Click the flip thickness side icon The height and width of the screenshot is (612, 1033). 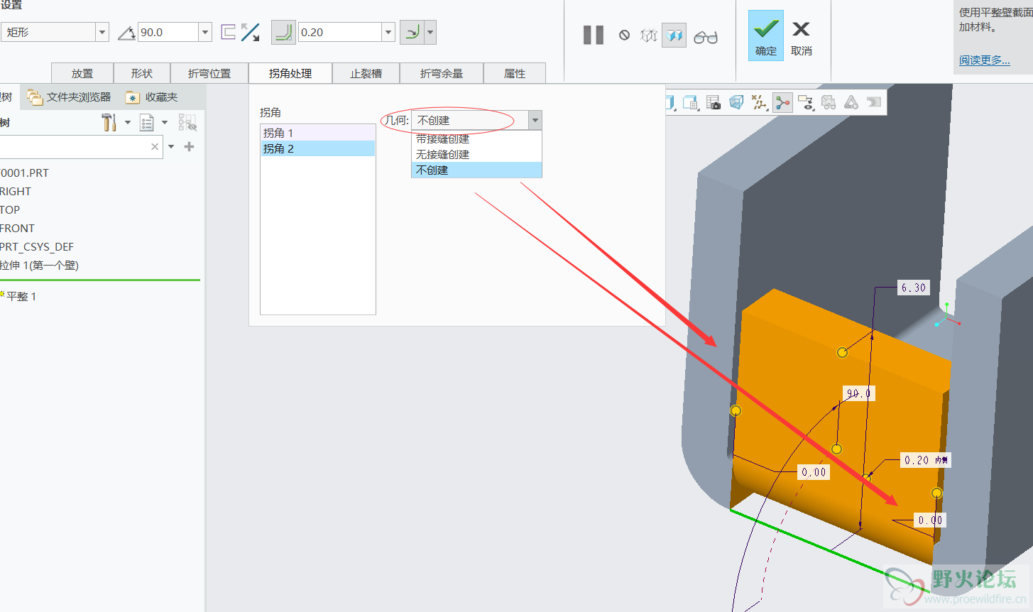click(x=229, y=32)
